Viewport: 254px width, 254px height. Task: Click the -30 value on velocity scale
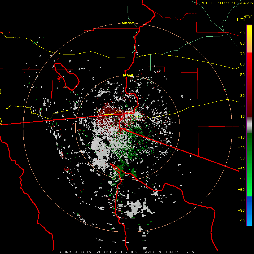[241, 158]
